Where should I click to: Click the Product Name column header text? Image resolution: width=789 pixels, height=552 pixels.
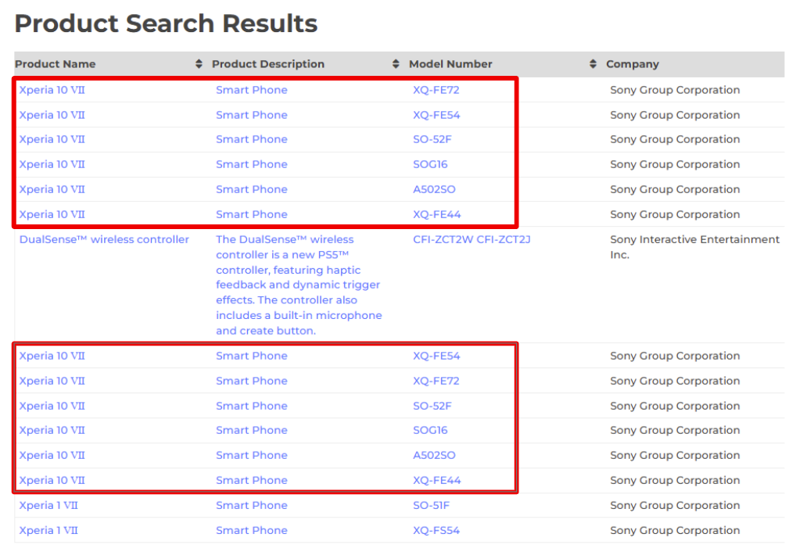[55, 64]
